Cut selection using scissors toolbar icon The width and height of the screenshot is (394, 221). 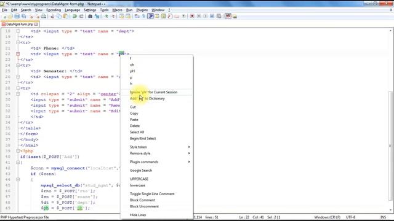[x=52, y=17]
